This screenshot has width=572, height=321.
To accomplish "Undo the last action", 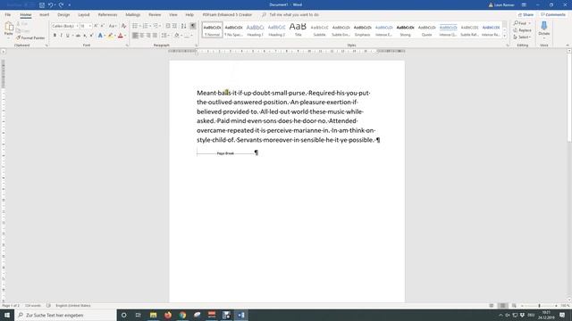I will [50, 4].
